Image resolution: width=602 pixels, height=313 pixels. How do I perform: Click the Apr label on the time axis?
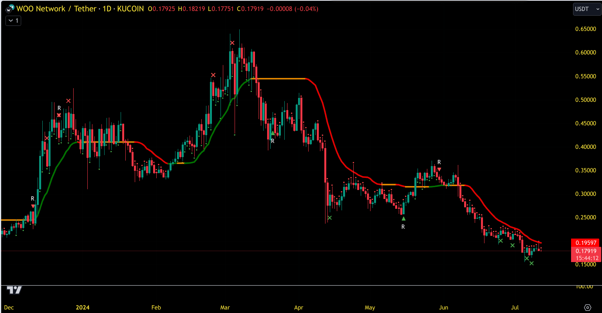click(298, 308)
